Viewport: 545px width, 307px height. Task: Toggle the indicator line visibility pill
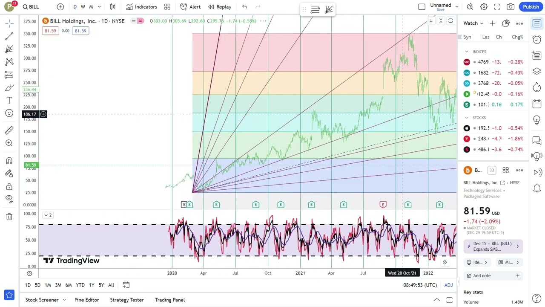point(137,21)
